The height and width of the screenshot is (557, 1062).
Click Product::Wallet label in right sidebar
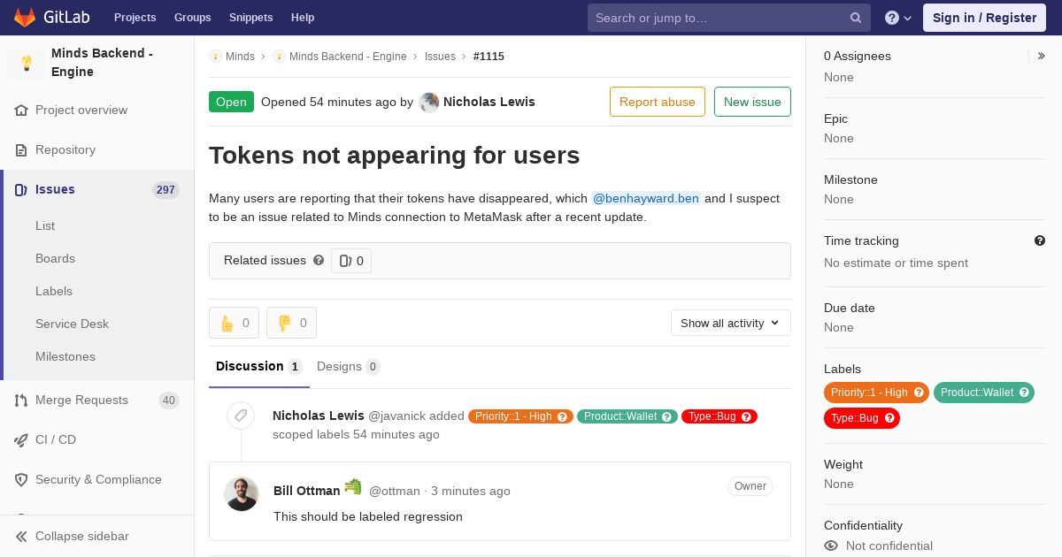click(983, 393)
